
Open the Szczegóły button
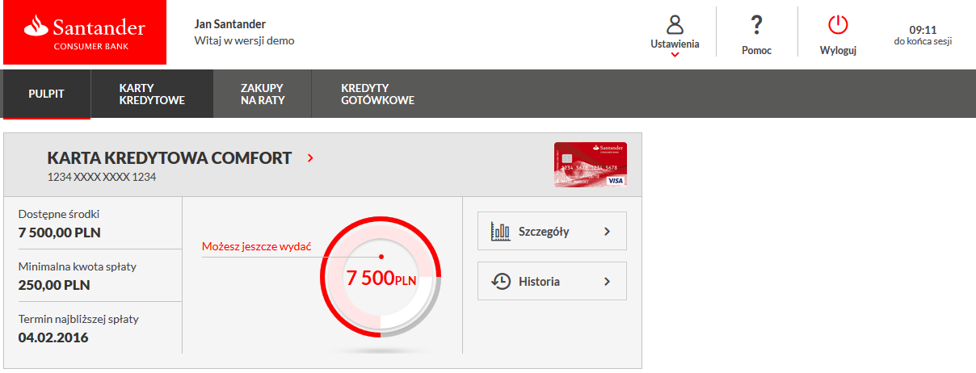[552, 232]
